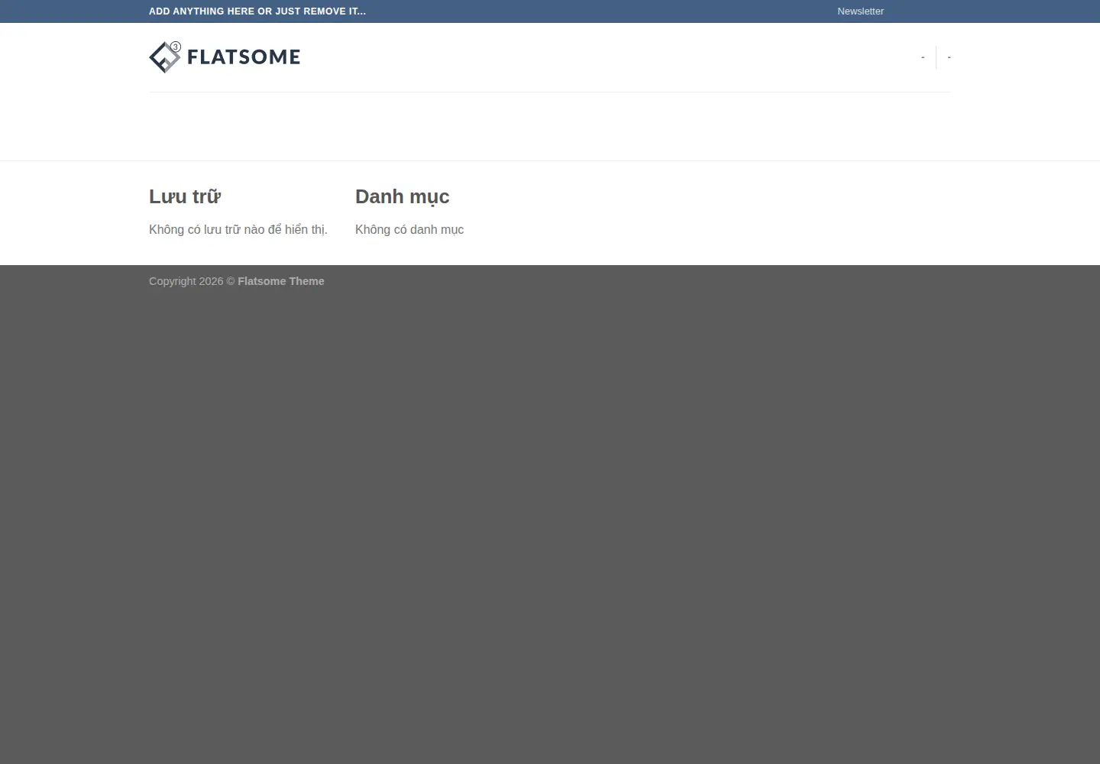Click the 'ADD ANYTHING HERE OR JUST REMOVE IT...' banner text
Screen dimensions: 1100x764
[257, 11]
